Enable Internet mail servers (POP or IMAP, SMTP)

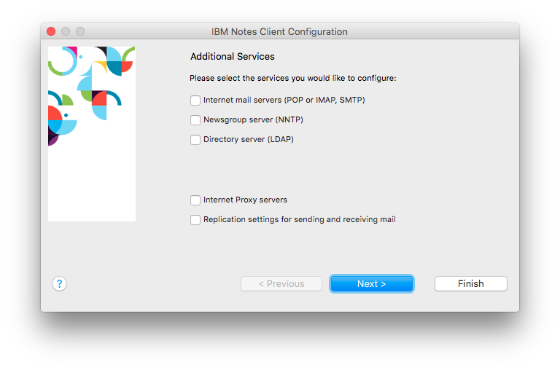click(195, 101)
